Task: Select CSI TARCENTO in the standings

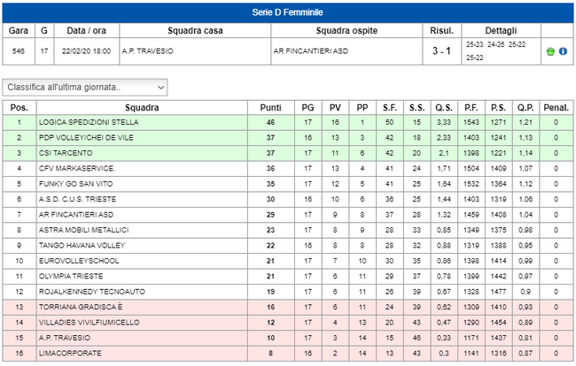Action: point(66,153)
